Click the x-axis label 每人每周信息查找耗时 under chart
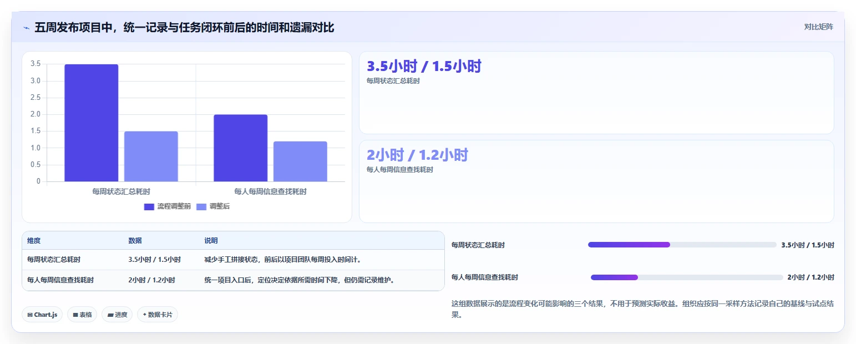Viewport: 856px width, 344px height. point(270,191)
